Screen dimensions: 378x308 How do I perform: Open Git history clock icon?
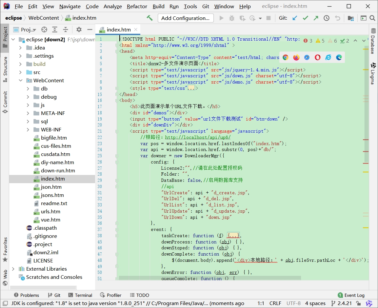[327, 18]
